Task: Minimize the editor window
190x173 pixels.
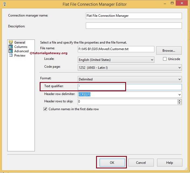Action: coord(165,4)
